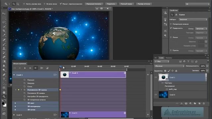Select the Pen tool
Screen dimensions: 212x119
(x=4, y=75)
